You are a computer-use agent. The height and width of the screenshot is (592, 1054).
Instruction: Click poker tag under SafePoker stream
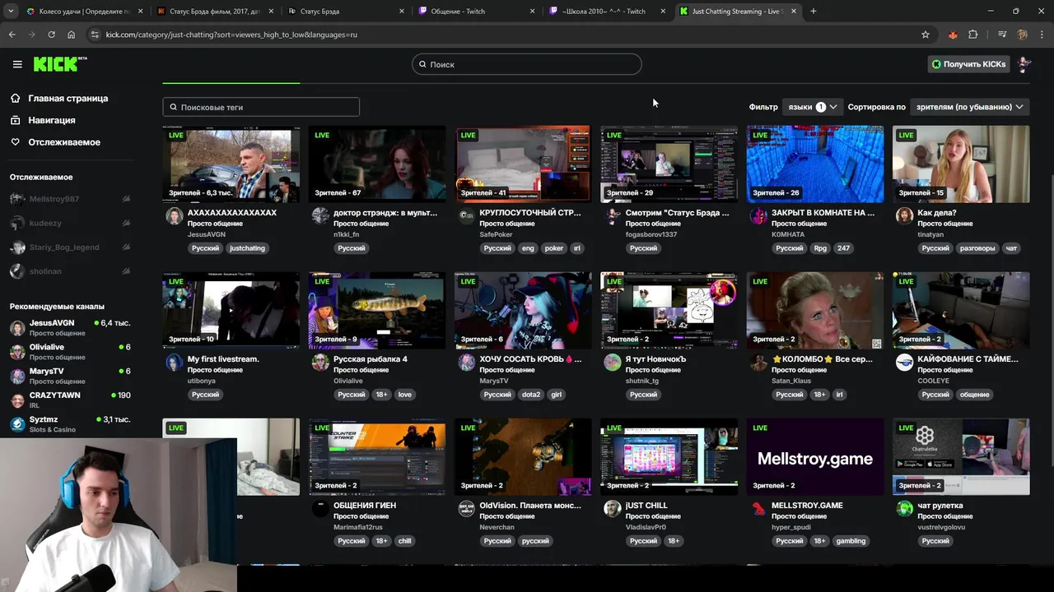click(554, 248)
